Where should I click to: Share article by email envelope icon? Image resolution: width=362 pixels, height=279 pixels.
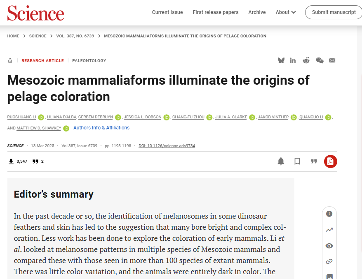point(332,60)
